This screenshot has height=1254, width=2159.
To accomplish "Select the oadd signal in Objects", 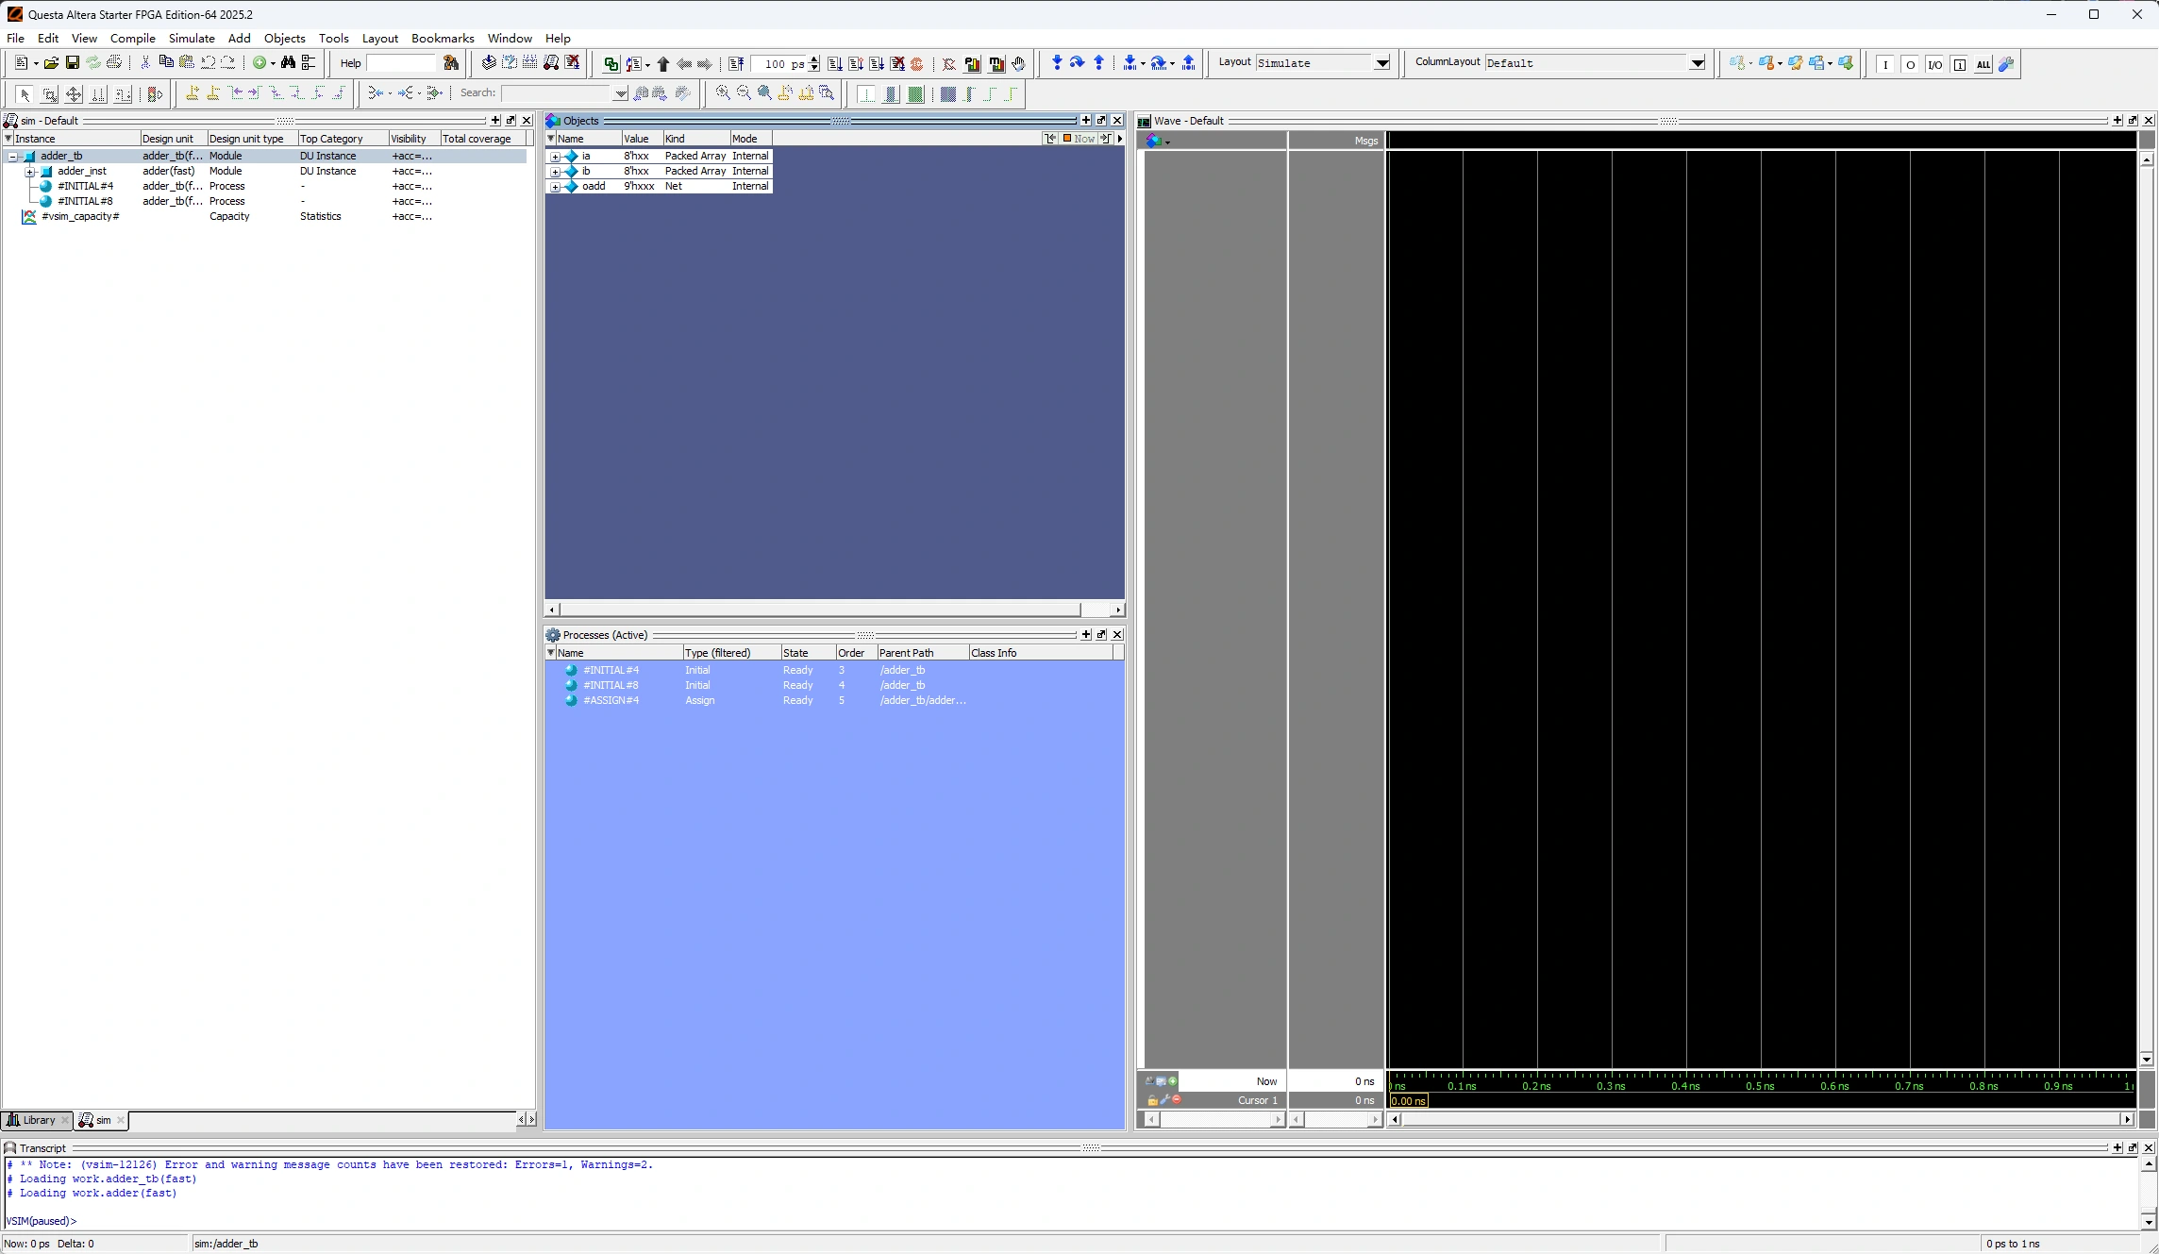I will pyautogui.click(x=594, y=187).
